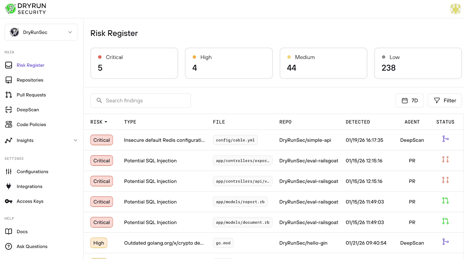Image resolution: width=464 pixels, height=259 pixels.
Task: Click DryRunSec/simple-api repo name
Action: coord(305,140)
